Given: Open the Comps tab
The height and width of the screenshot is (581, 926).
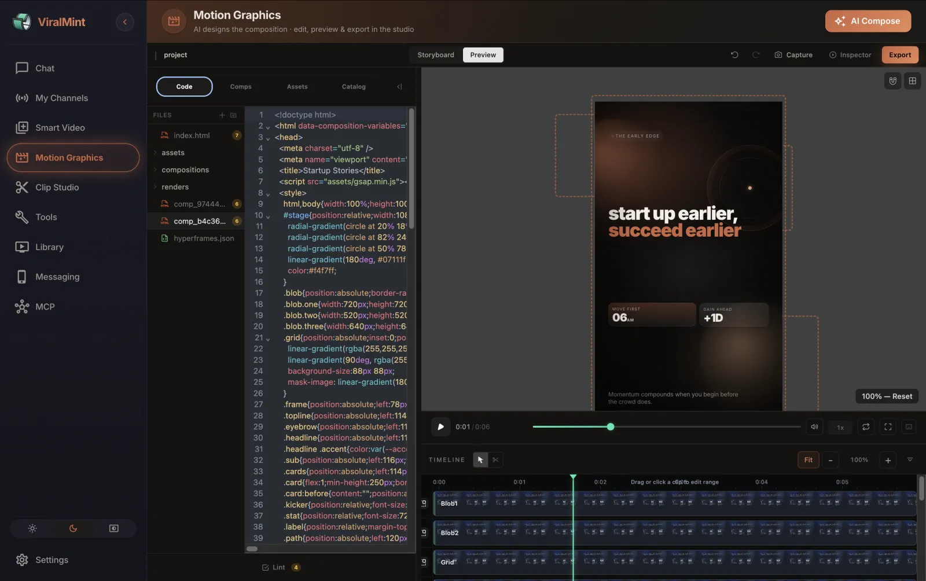Looking at the screenshot, I should pyautogui.click(x=241, y=87).
